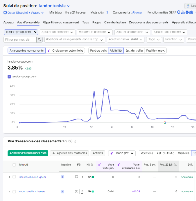Viewport: 196px width, 201px height.
Task: Click the table horizontal scrollbar
Action: pos(127,171)
